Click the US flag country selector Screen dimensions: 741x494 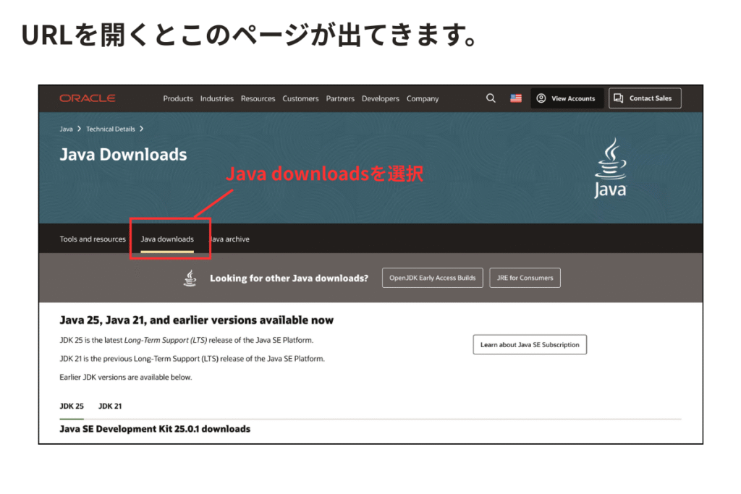tap(516, 98)
